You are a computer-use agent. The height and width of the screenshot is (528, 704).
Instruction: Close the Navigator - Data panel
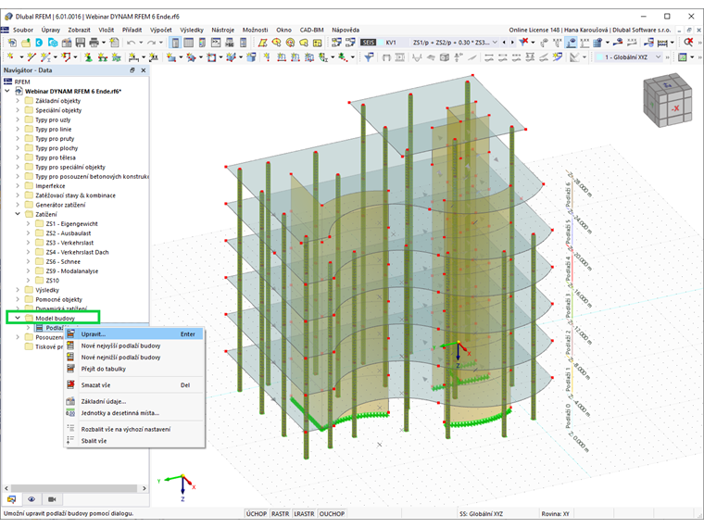click(x=144, y=70)
